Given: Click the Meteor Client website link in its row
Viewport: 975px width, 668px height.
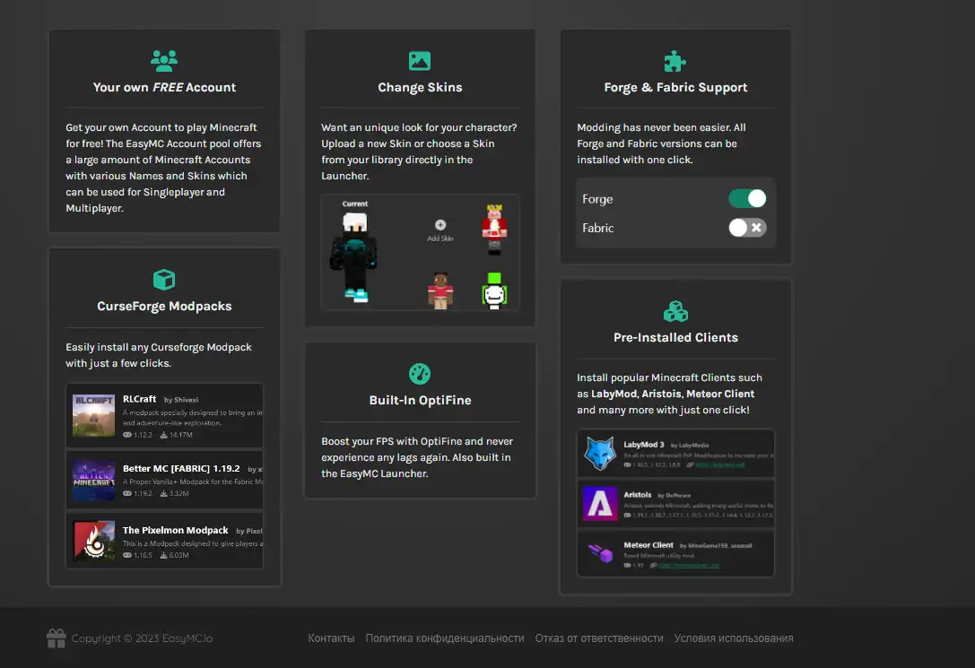Looking at the screenshot, I should tap(688, 565).
